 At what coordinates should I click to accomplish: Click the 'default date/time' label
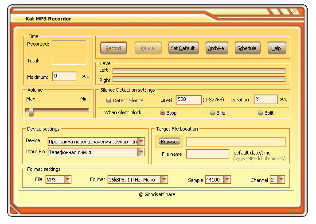[252, 153]
